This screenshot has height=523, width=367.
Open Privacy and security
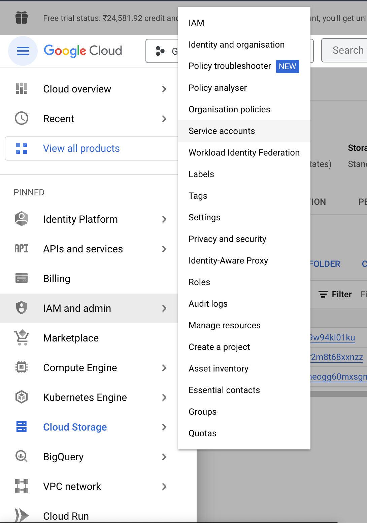coord(244,239)
